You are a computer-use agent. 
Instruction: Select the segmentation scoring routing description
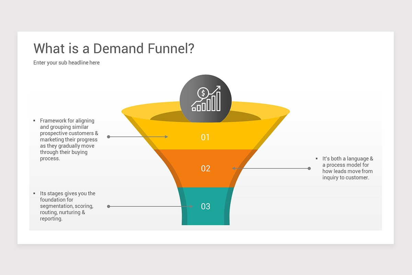(67, 206)
